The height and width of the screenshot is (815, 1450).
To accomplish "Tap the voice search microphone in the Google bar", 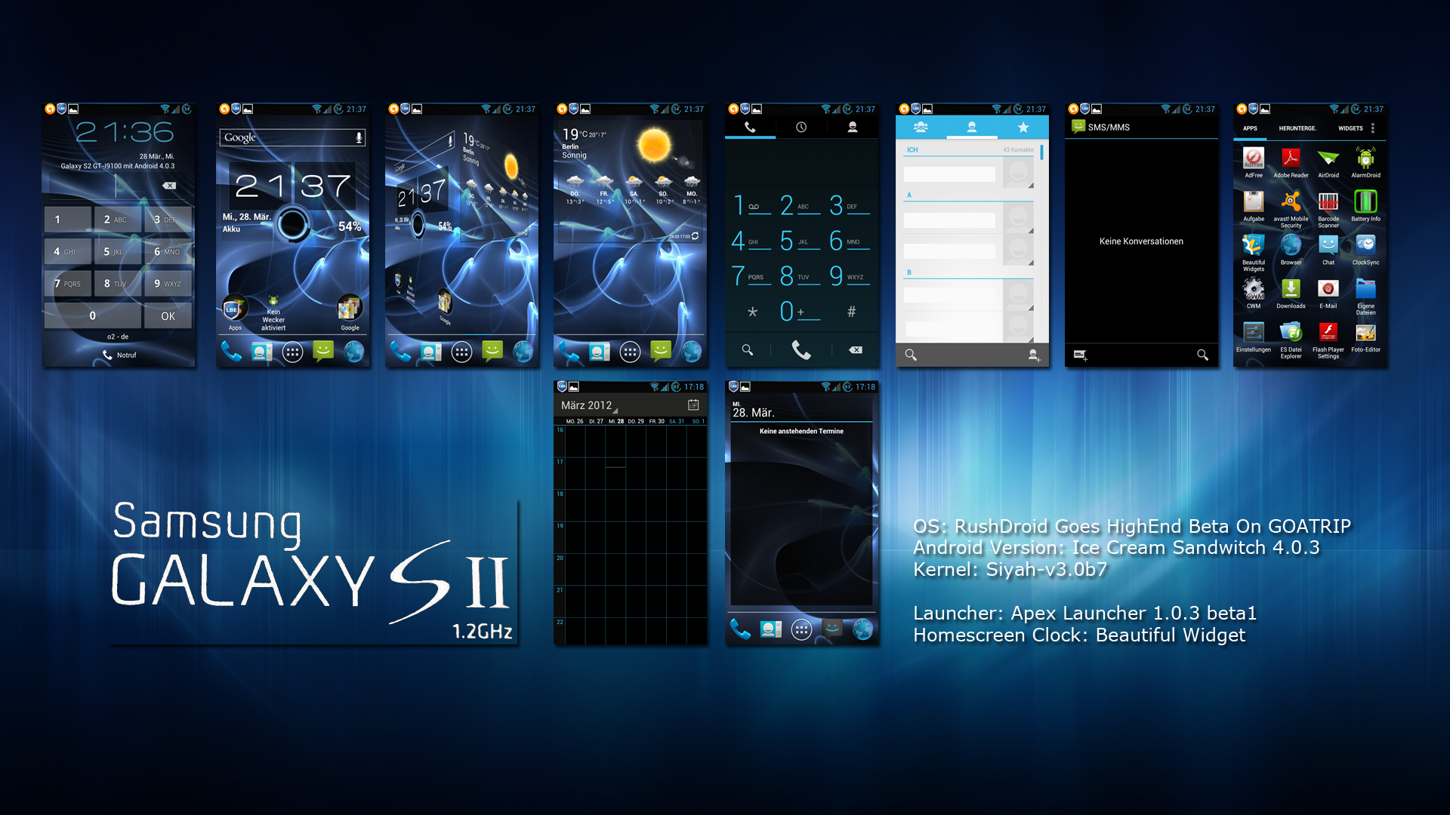I will coord(359,137).
